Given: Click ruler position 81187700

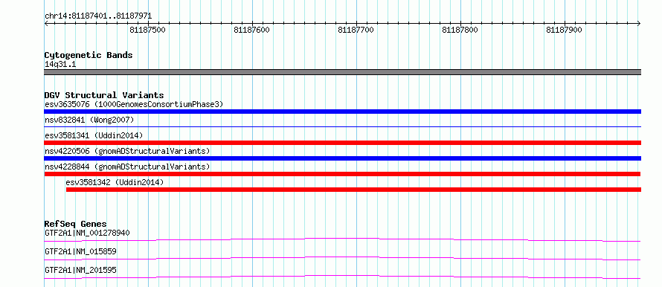Looking at the screenshot, I should click(x=356, y=30).
